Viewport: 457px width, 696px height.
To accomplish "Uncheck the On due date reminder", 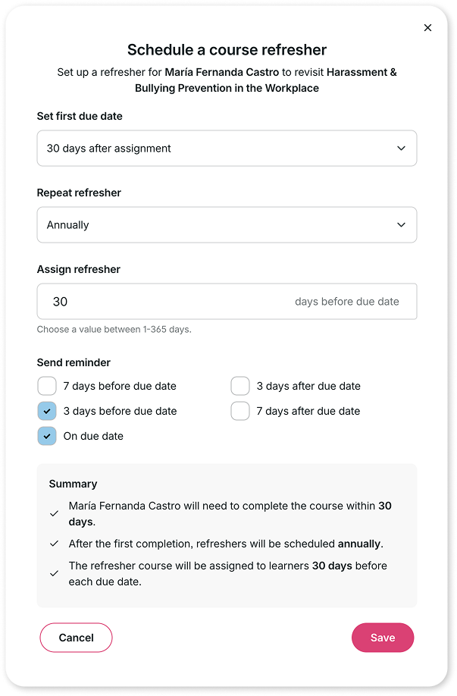I will tap(47, 436).
